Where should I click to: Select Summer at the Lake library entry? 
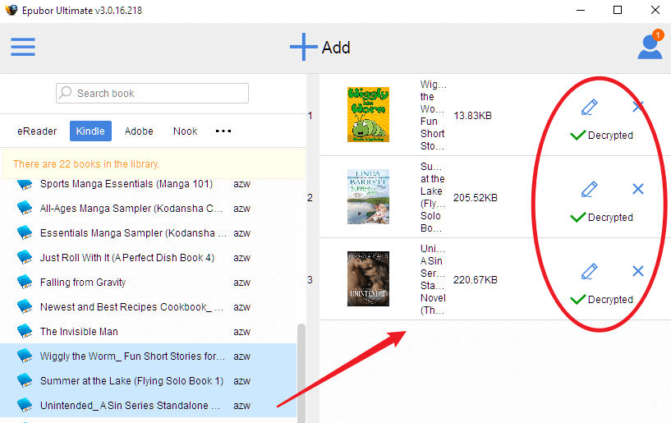149,381
